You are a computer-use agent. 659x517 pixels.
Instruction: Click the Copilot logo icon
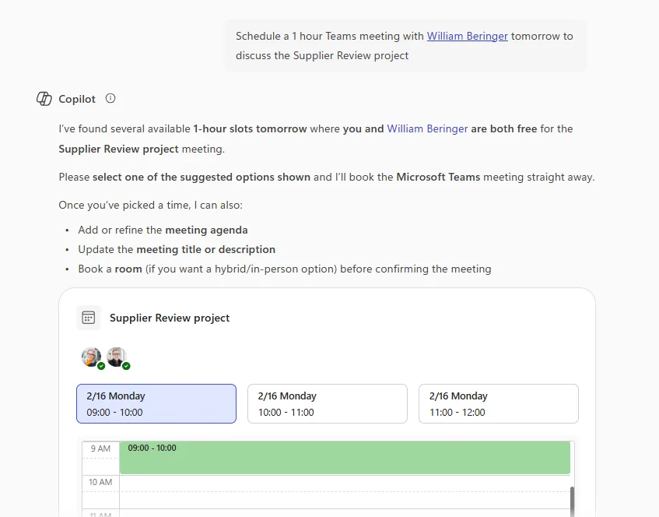44,99
